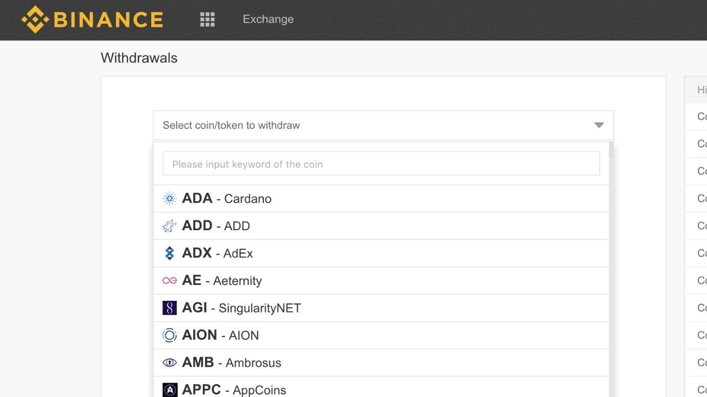Screen dimensions: 707x397
Task: Click the Aeternity infinity icon
Action: point(170,280)
